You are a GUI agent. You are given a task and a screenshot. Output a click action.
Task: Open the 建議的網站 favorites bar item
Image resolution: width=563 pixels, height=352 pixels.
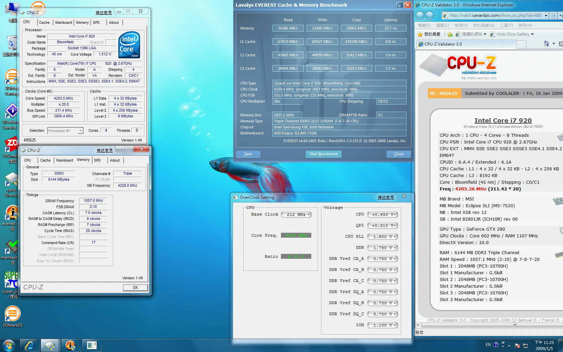pos(471,34)
